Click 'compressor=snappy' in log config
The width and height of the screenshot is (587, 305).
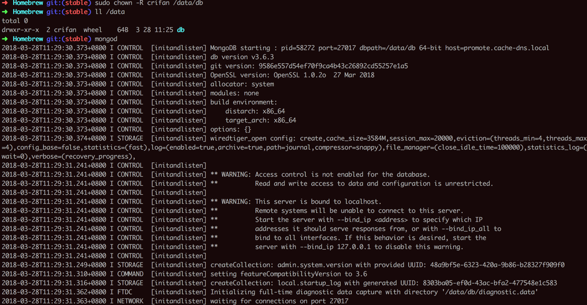pos(346,147)
